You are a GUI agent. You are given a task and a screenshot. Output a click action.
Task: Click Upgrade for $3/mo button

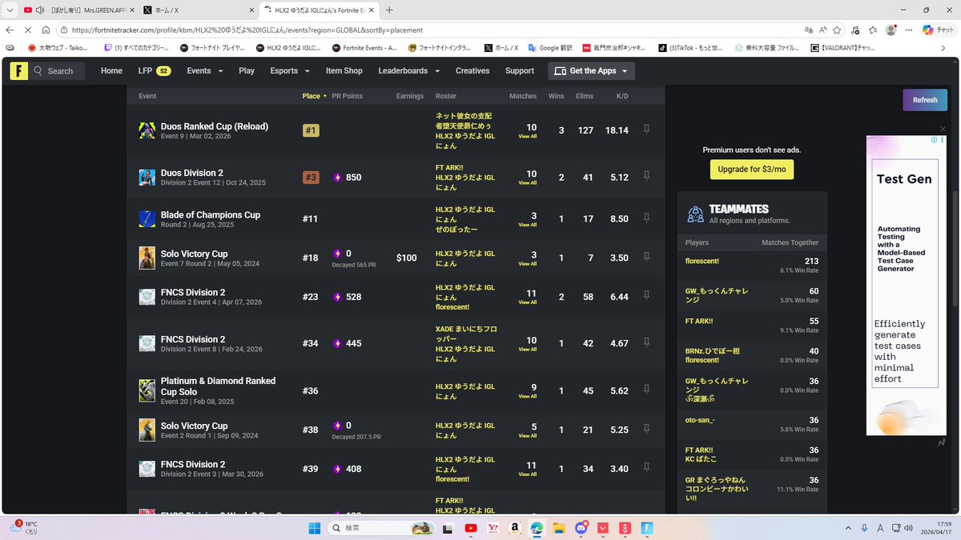pyautogui.click(x=752, y=170)
